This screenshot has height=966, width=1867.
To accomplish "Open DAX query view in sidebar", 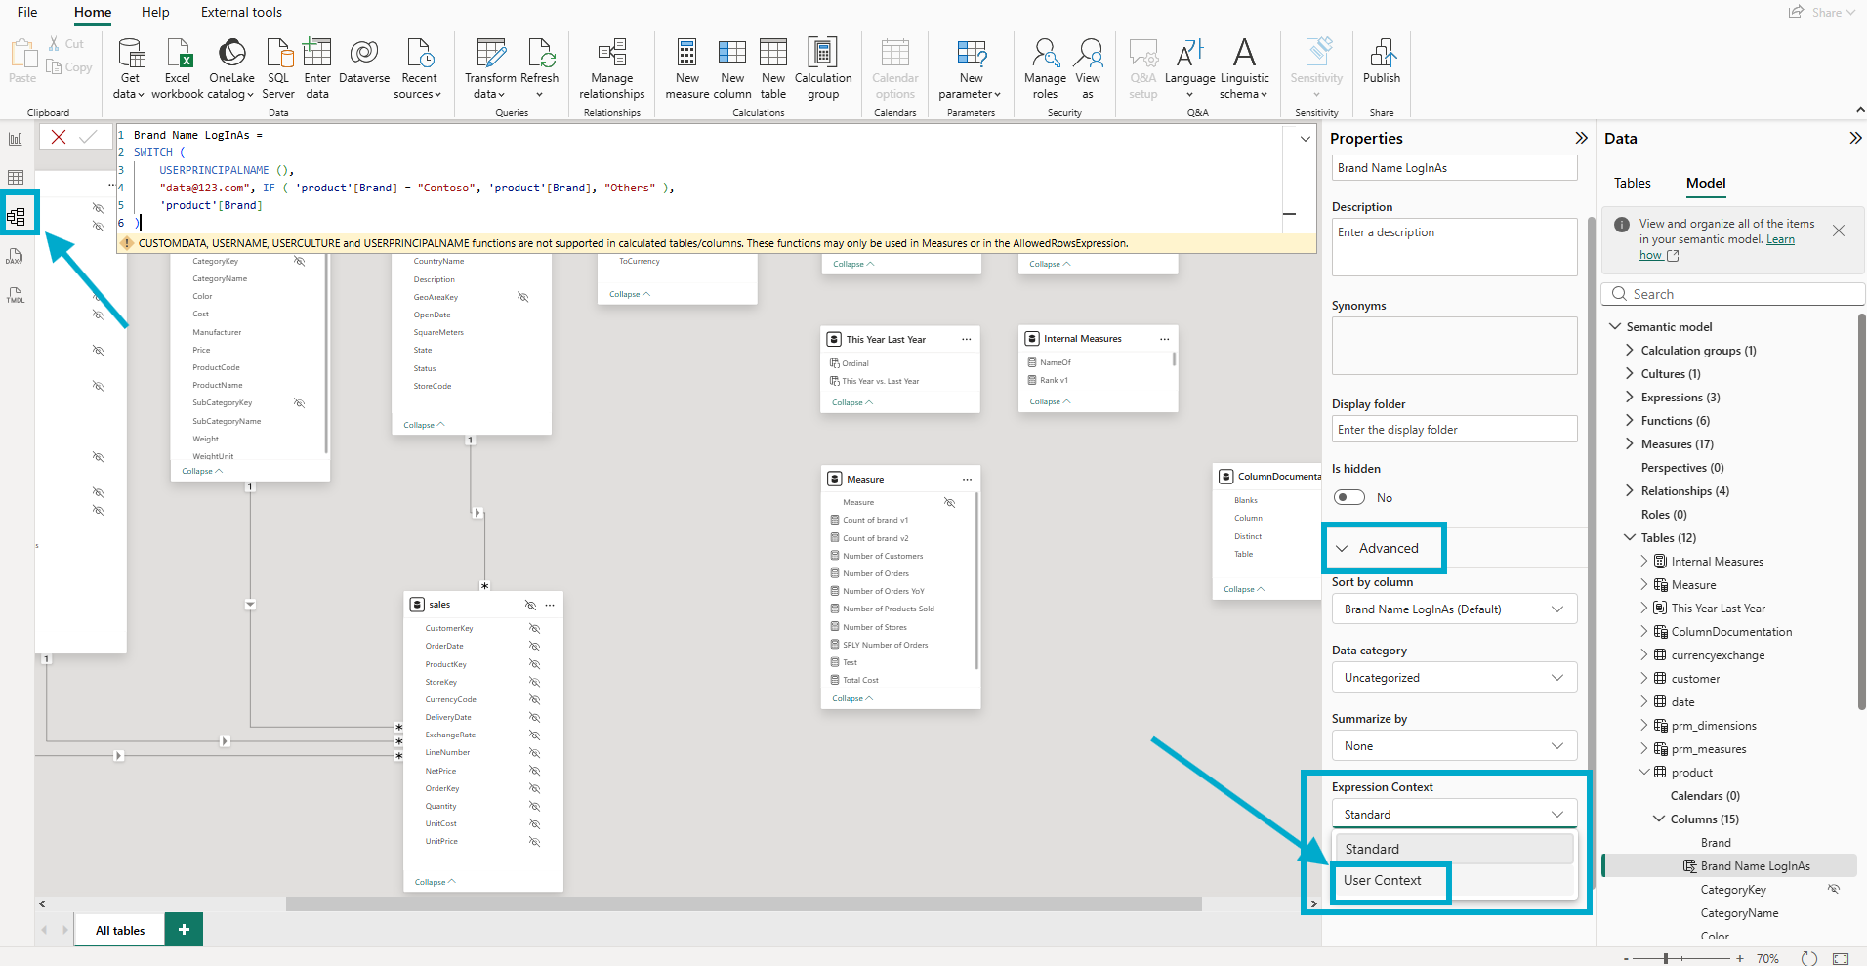I will coord(16,256).
